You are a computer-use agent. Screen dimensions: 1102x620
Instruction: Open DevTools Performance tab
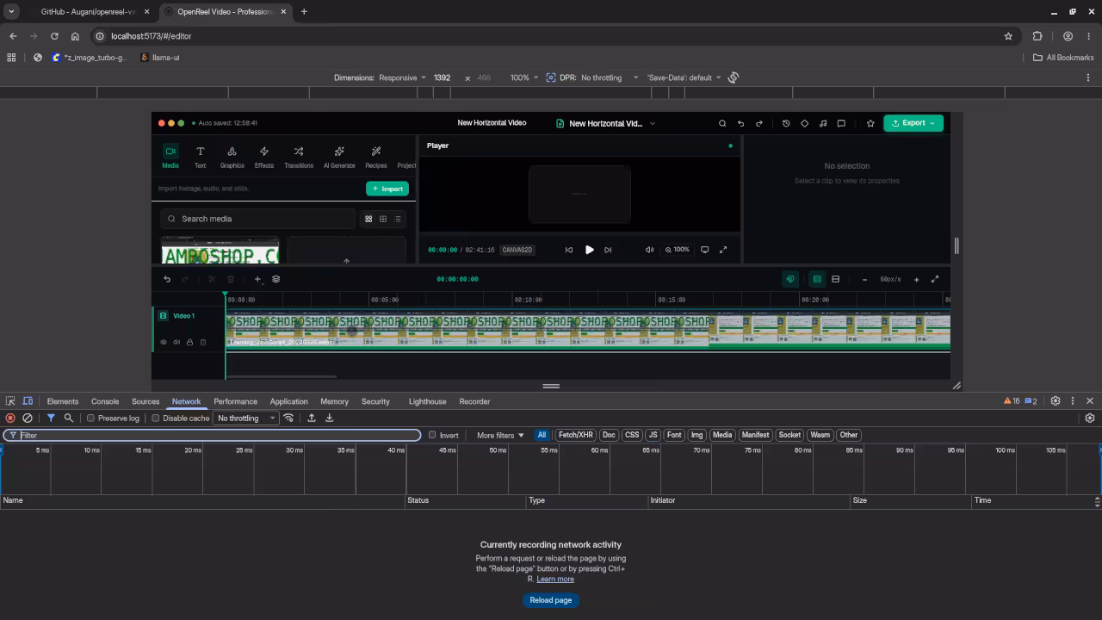pyautogui.click(x=235, y=401)
